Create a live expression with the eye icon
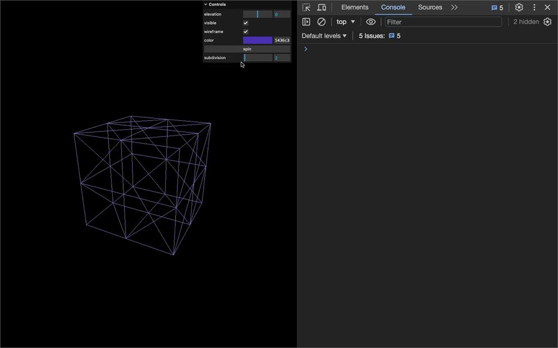558x348 pixels. pyautogui.click(x=371, y=22)
